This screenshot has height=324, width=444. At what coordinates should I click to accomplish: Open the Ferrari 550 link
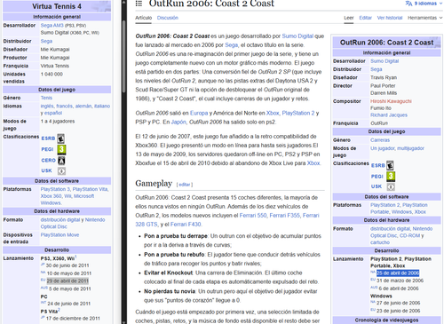253,216
